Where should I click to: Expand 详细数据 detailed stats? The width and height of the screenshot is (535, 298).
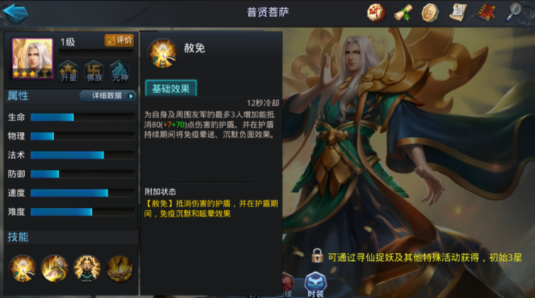pyautogui.click(x=108, y=96)
